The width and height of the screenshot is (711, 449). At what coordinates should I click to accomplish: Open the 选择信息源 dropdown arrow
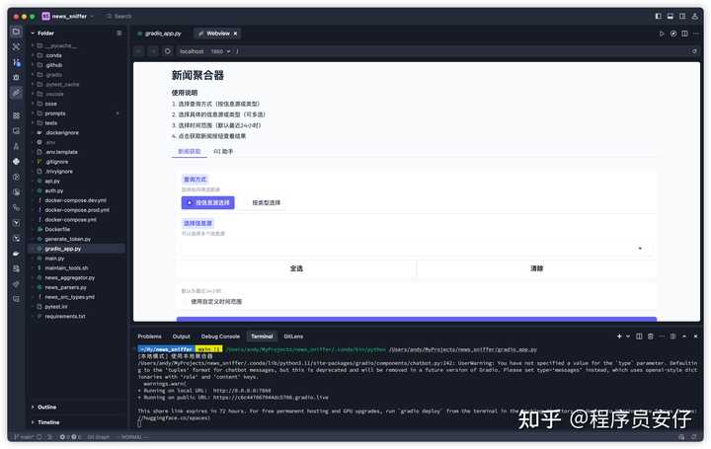(640, 249)
